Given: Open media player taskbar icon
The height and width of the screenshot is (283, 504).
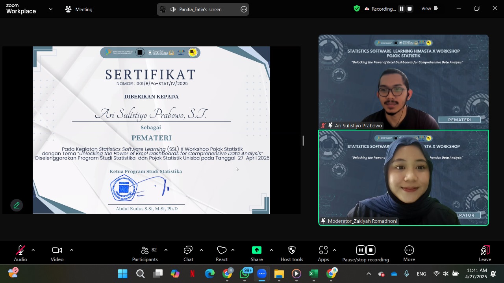Looking at the screenshot, I should 296,274.
